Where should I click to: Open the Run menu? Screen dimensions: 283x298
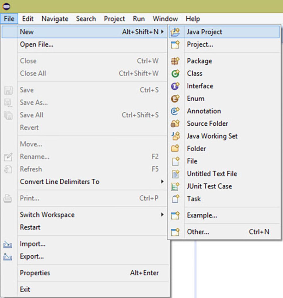[139, 19]
